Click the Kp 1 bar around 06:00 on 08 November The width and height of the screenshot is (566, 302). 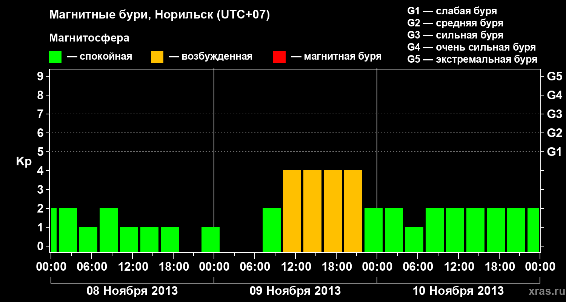click(88, 239)
